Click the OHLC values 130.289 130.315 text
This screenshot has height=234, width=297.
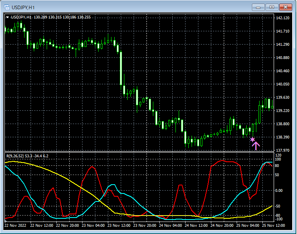pos(48,17)
